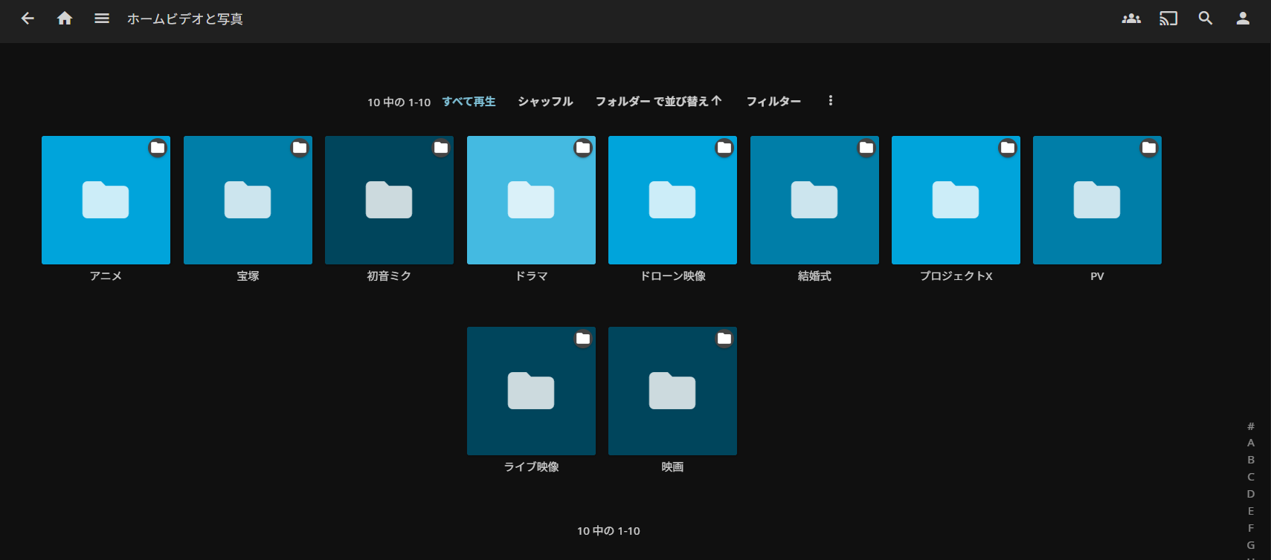Screen dimensions: 1271x560
Task: Open the ドローン映像 folder thumbnail
Action: click(x=672, y=200)
